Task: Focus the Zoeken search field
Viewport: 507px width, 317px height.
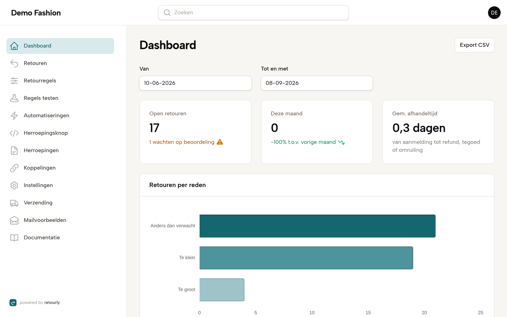Action: point(253,13)
